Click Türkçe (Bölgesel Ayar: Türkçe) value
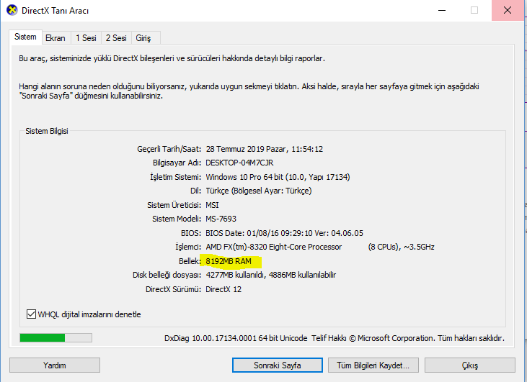Viewport: 527px width, 382px height. pyautogui.click(x=259, y=191)
